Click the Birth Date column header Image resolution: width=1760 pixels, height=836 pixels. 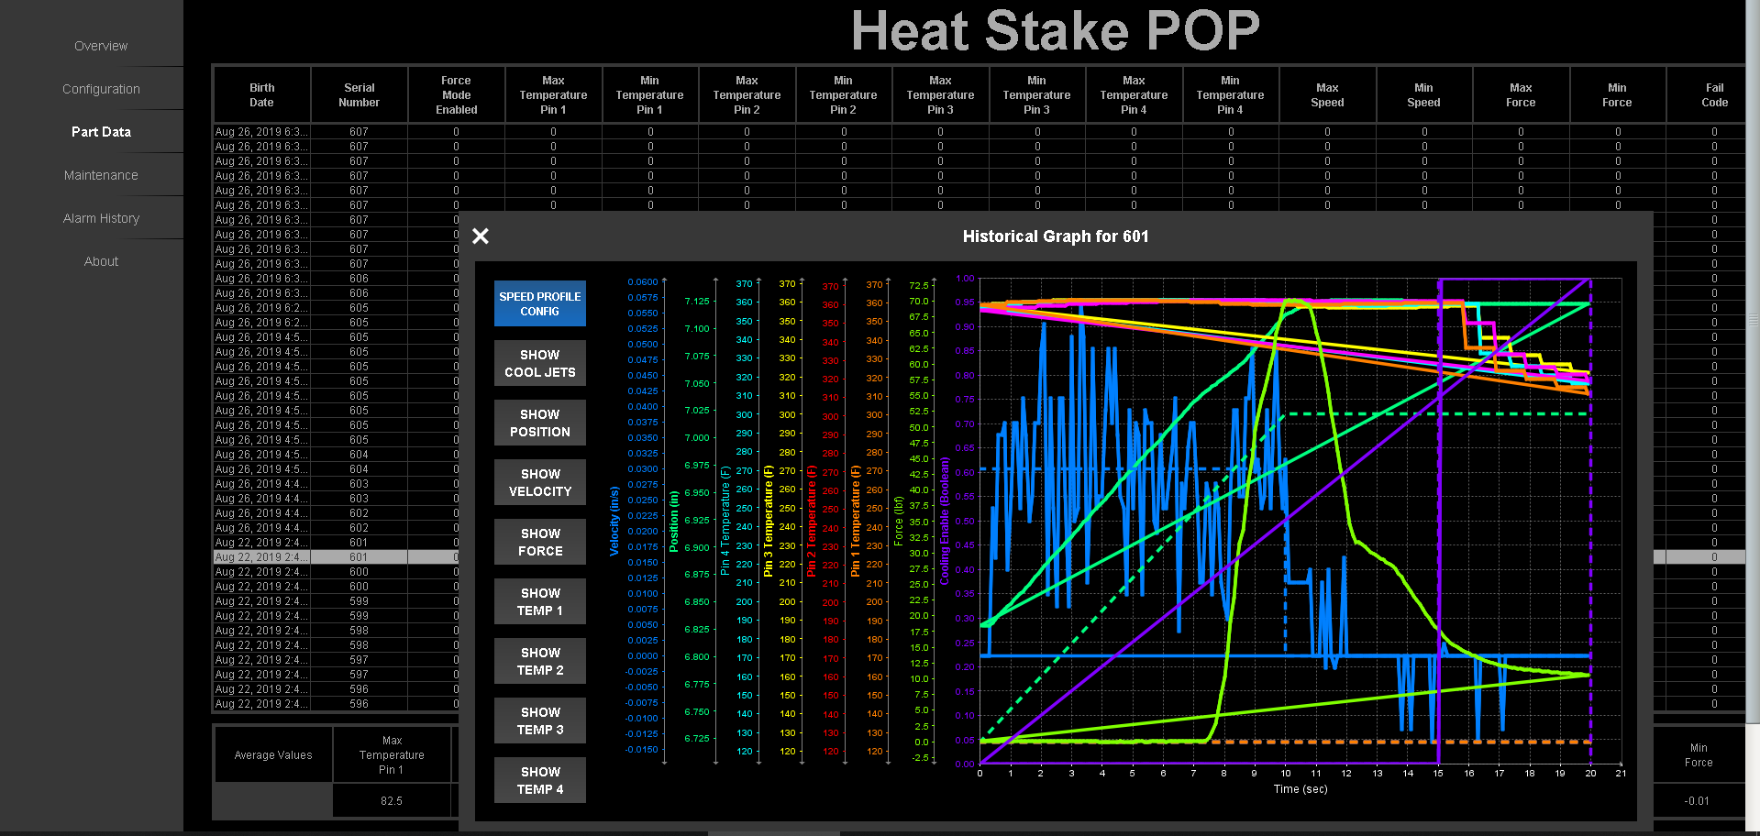(x=260, y=94)
